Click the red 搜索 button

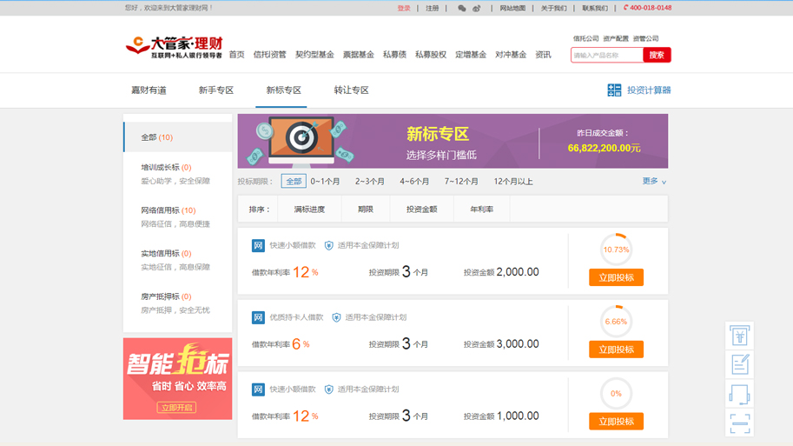pos(657,55)
